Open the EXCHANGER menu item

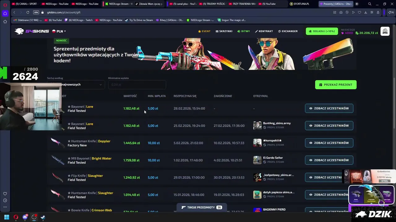point(288,31)
